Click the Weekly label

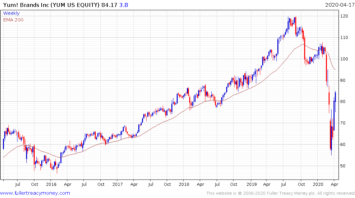pyautogui.click(x=11, y=13)
